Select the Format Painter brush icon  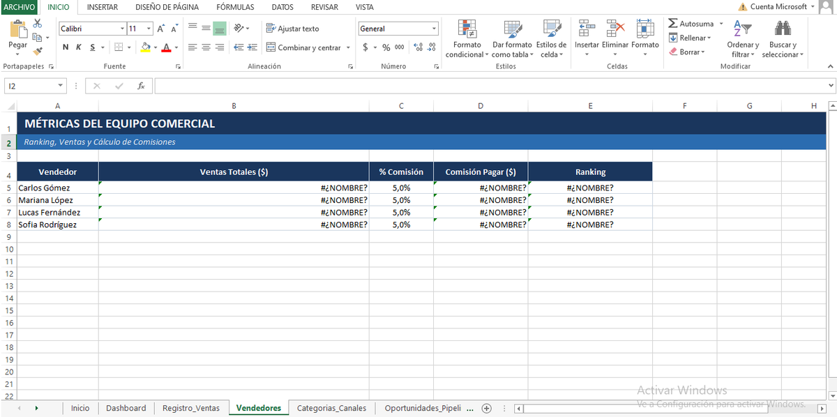tap(38, 50)
